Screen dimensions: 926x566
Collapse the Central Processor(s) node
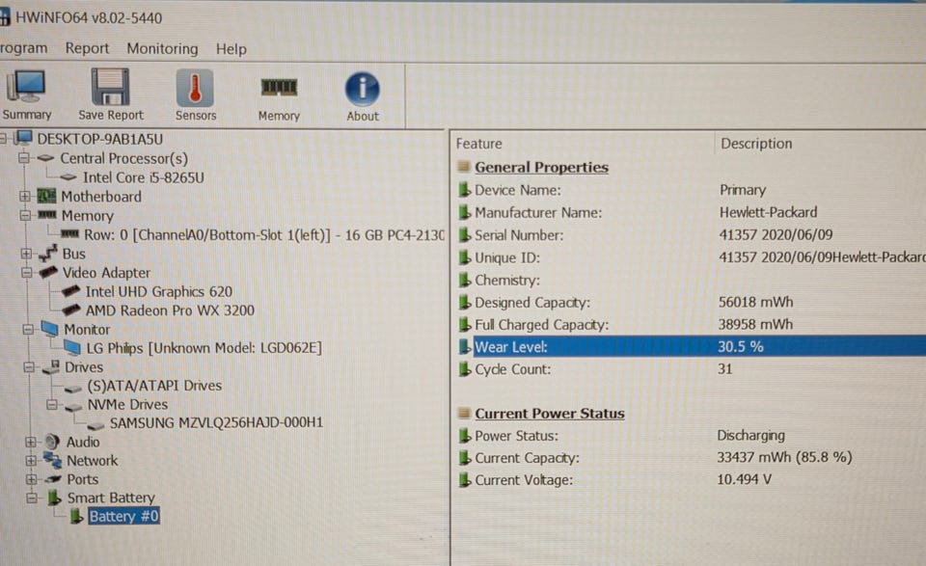(23, 157)
